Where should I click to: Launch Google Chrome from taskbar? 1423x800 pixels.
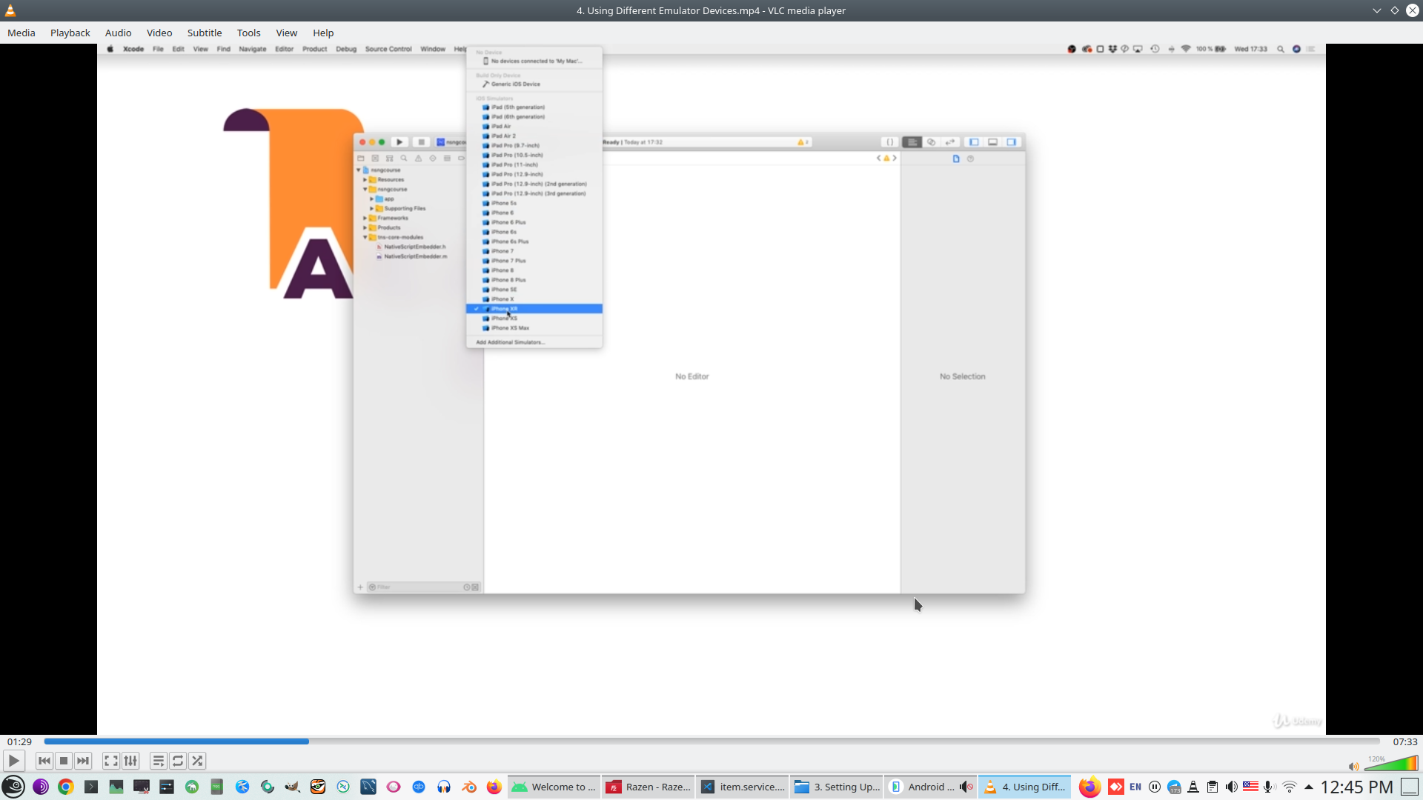tap(66, 787)
